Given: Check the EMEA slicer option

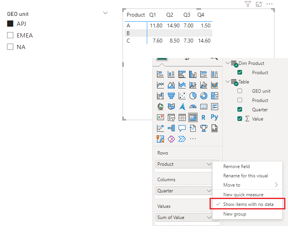Looking at the screenshot, I should [x=10, y=35].
